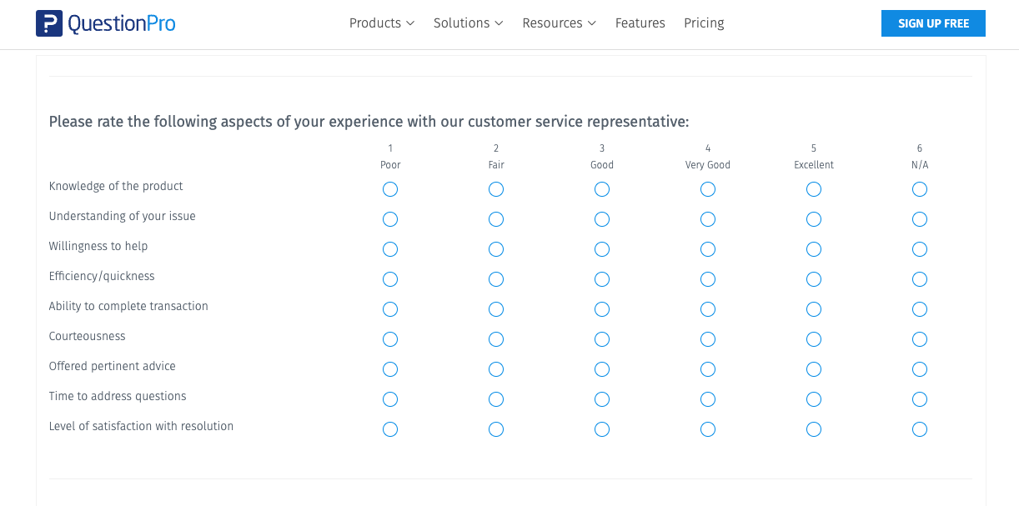Select Fair for Courteousness

(x=496, y=339)
